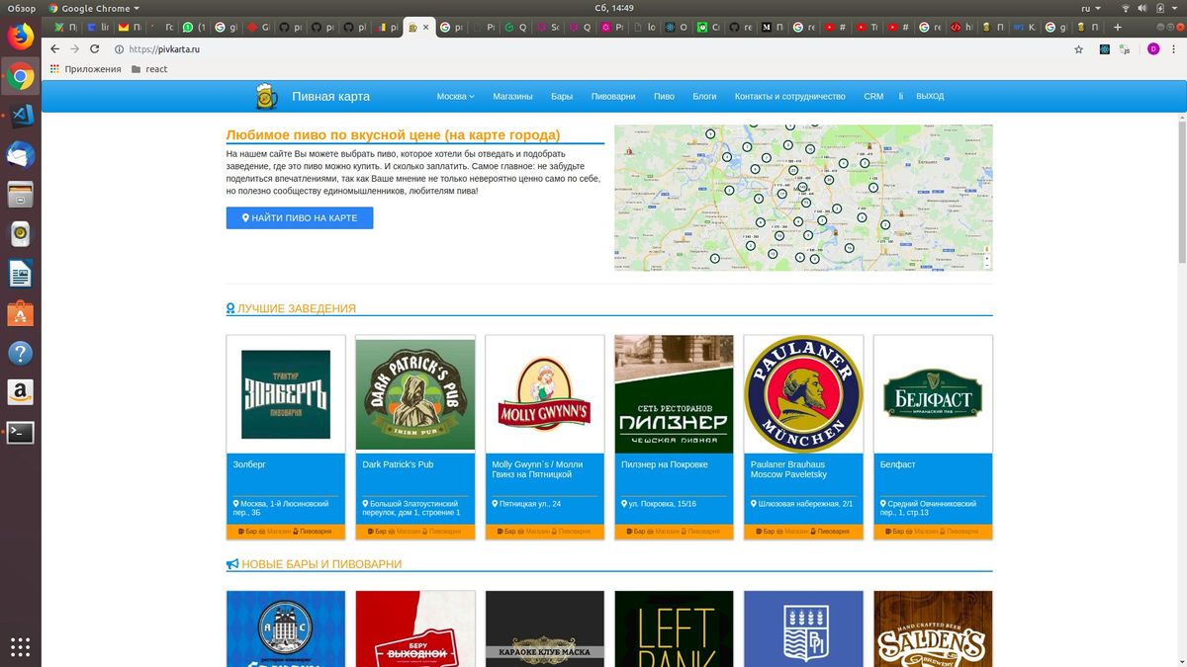Open the Беру Выходной card thumbnail
The height and width of the screenshot is (667, 1187).
click(x=415, y=628)
